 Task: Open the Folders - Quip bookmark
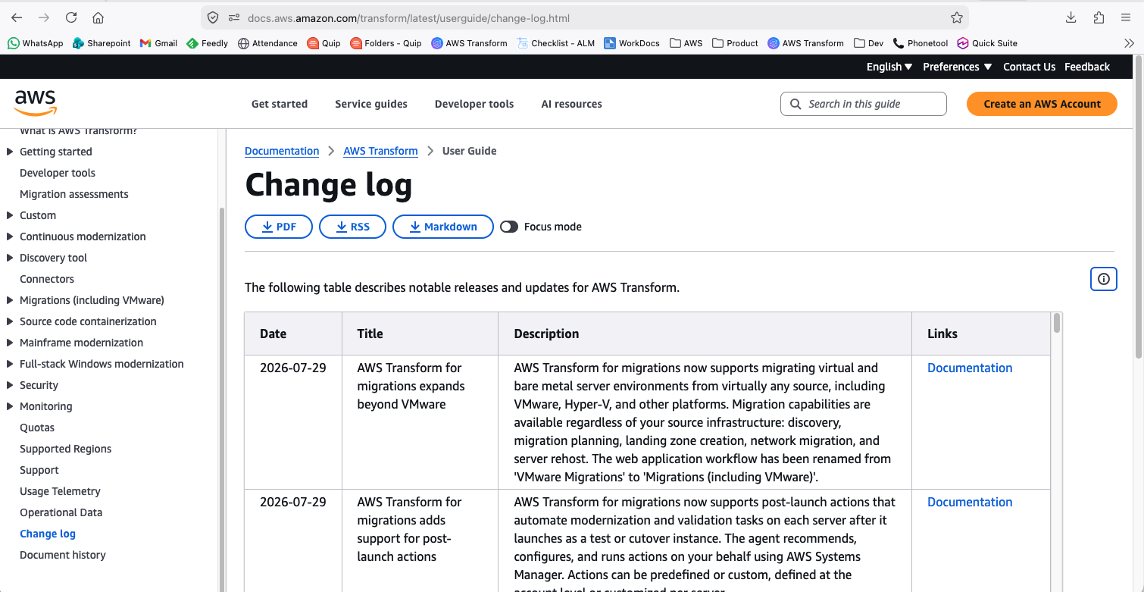point(386,43)
